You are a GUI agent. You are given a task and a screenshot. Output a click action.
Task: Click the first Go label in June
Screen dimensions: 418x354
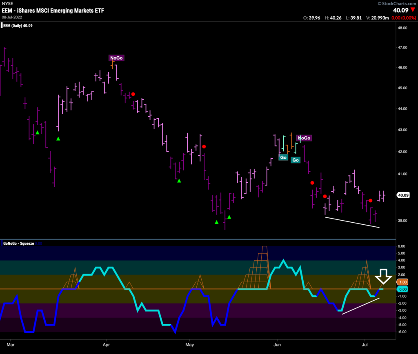(283, 157)
